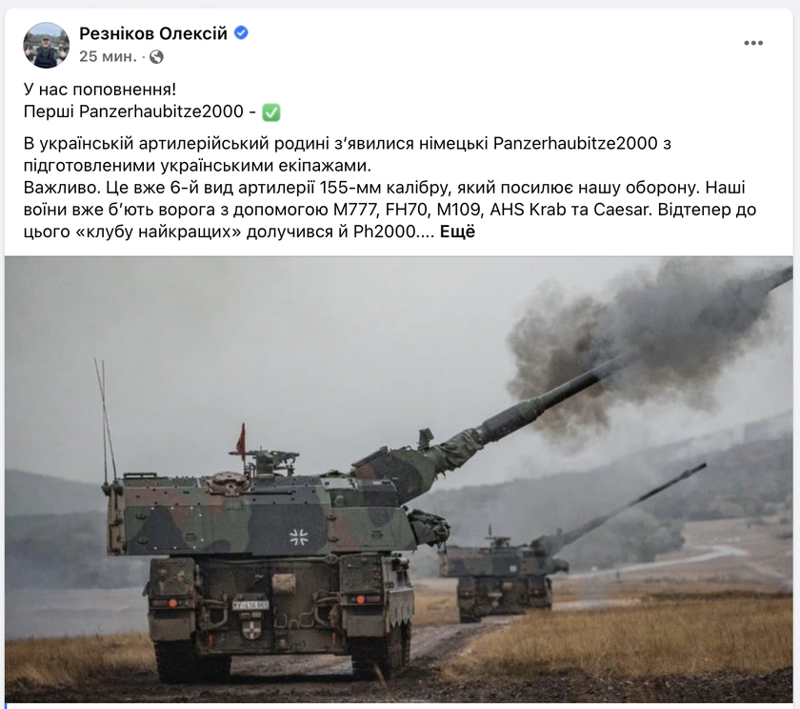
Task: Click the license plate on the howitzer's rear
Action: coord(250,605)
